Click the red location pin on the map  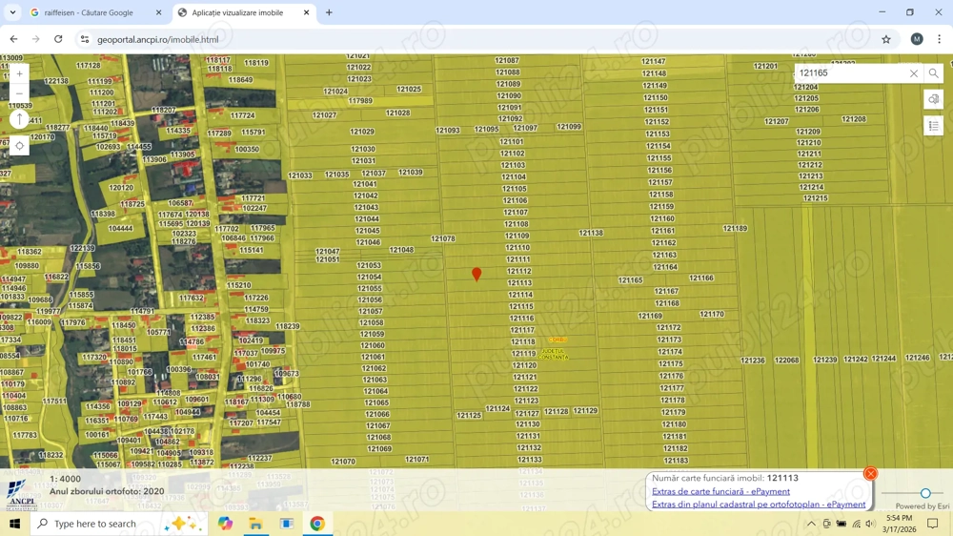(x=476, y=274)
